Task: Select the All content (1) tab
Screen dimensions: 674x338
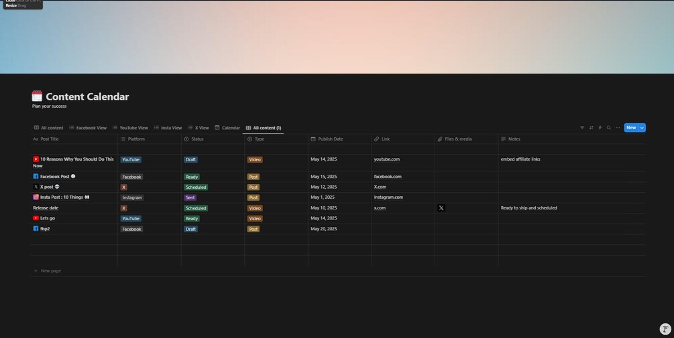Action: 264,128
